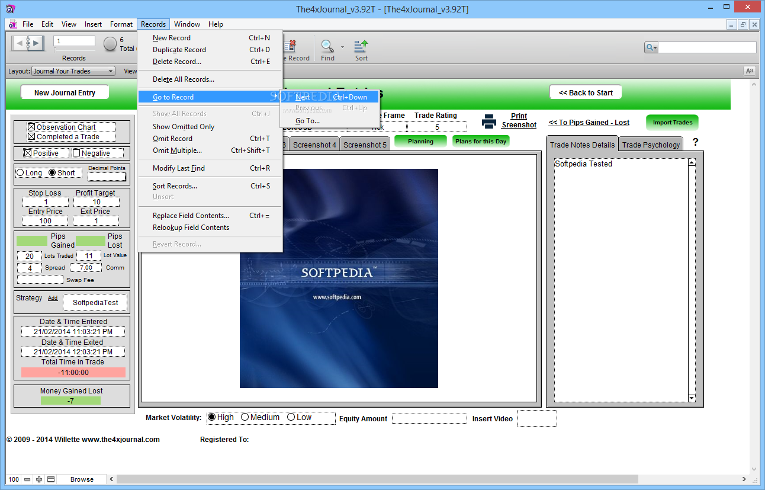Click Import Trades button

pyautogui.click(x=672, y=123)
